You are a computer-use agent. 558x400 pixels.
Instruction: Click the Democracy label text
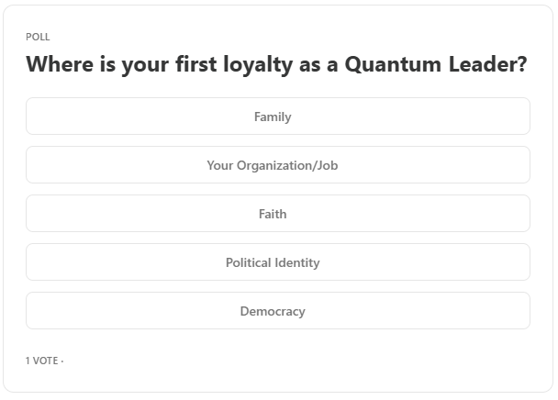[273, 311]
